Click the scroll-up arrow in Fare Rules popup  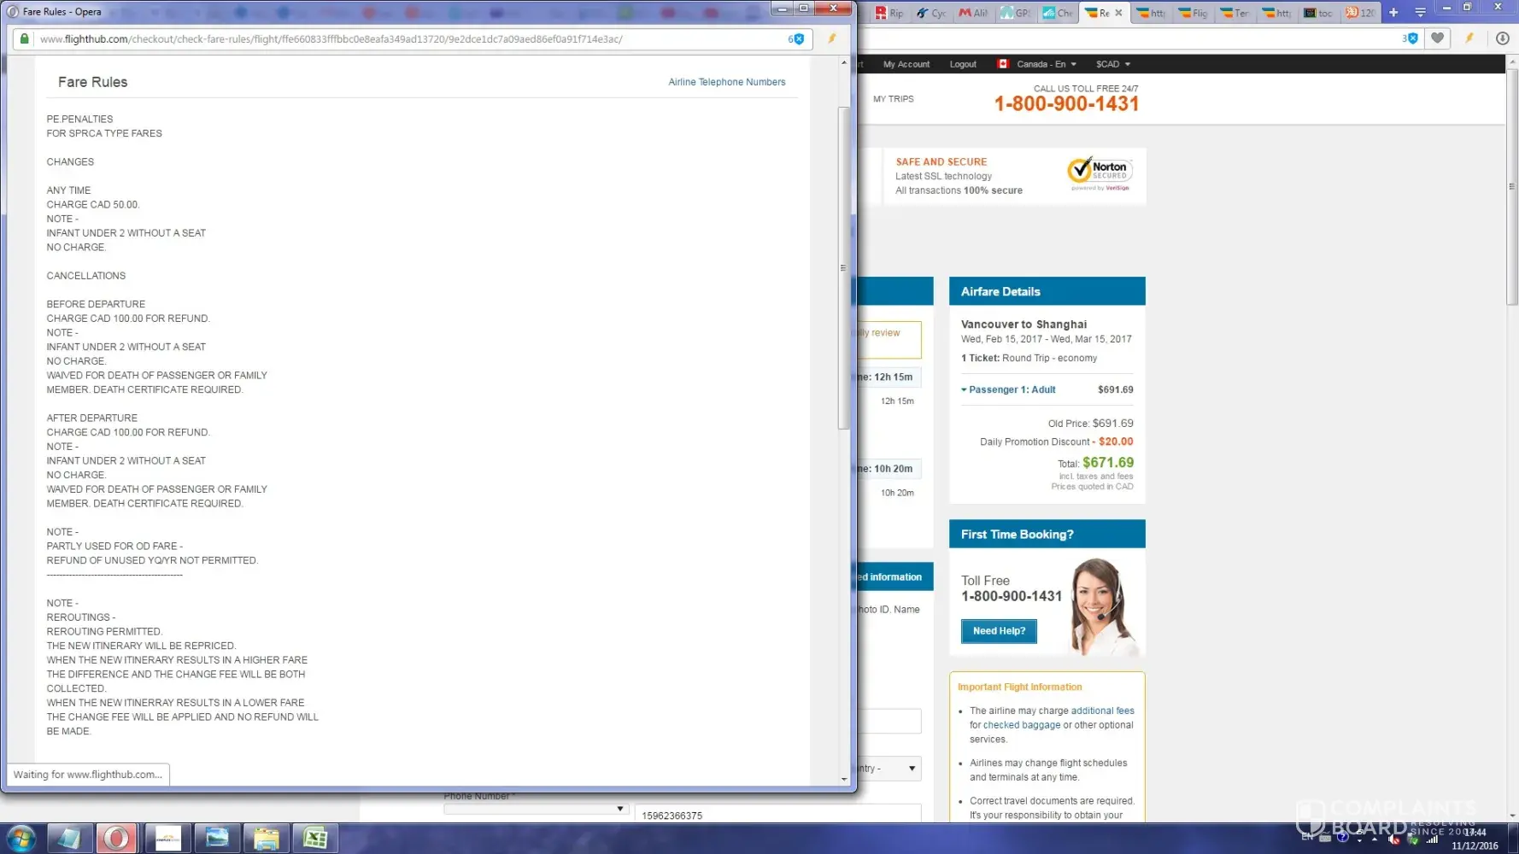pos(844,62)
